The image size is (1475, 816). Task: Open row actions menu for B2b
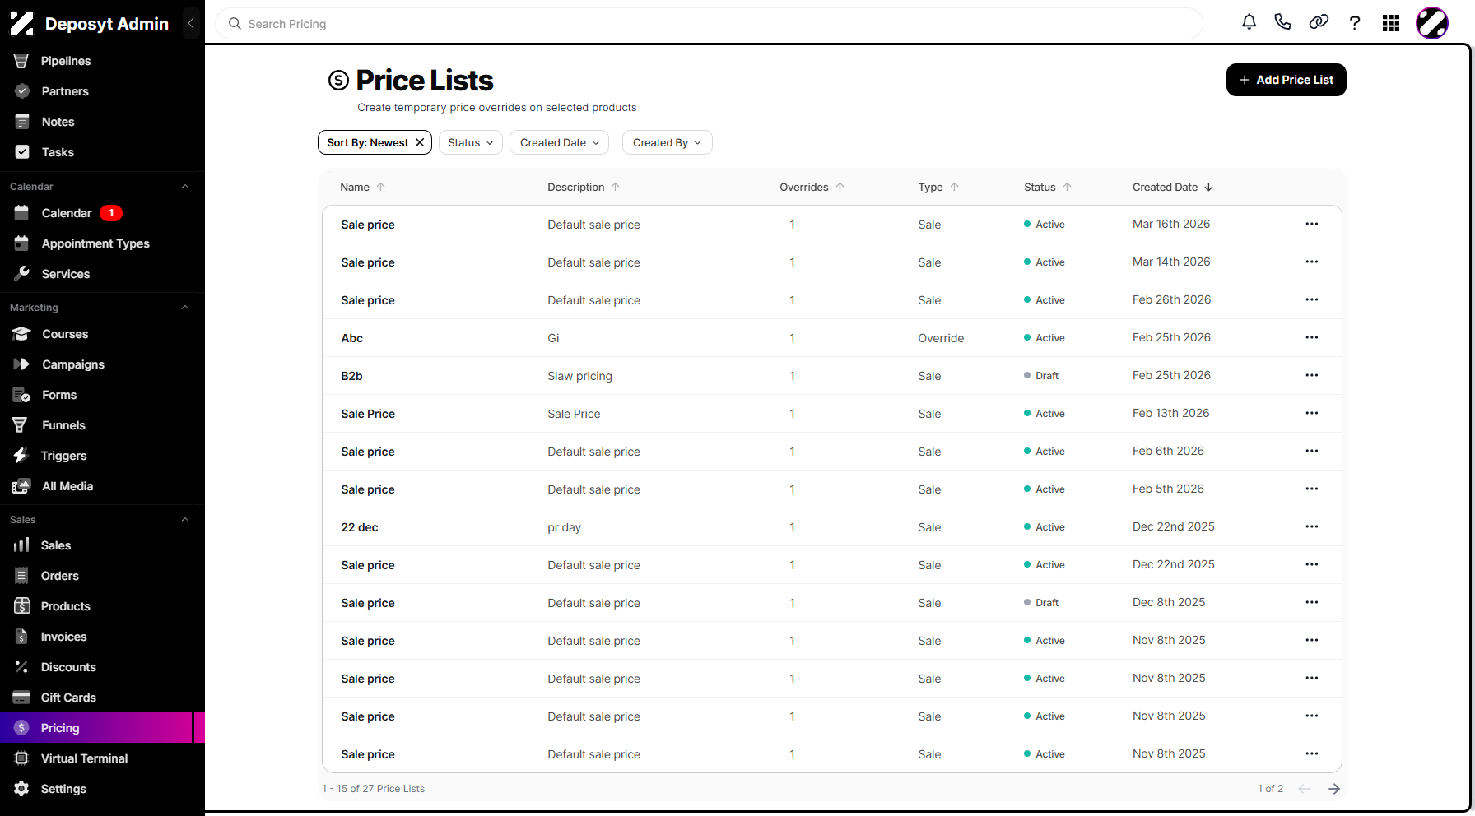point(1312,375)
